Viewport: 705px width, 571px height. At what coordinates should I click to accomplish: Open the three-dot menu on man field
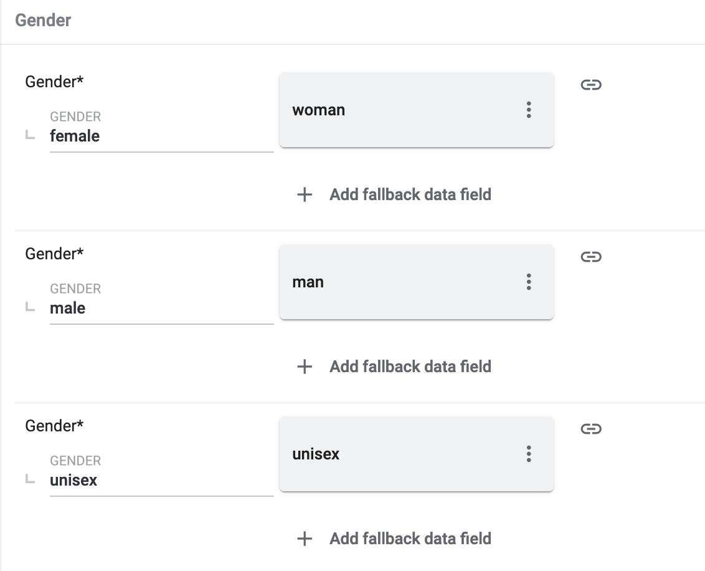(x=529, y=282)
